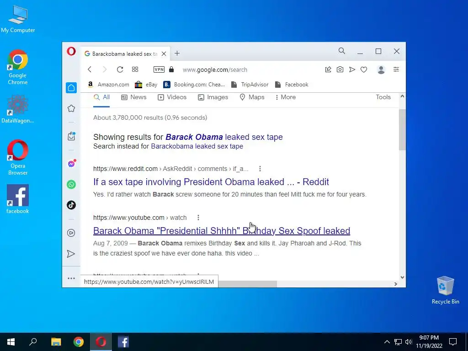
Task: Open the volume speaker tray icon
Action: pos(409,342)
